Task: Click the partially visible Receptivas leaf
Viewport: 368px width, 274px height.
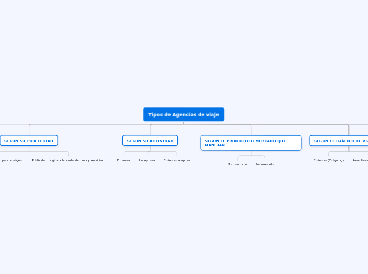Action: coord(360,160)
